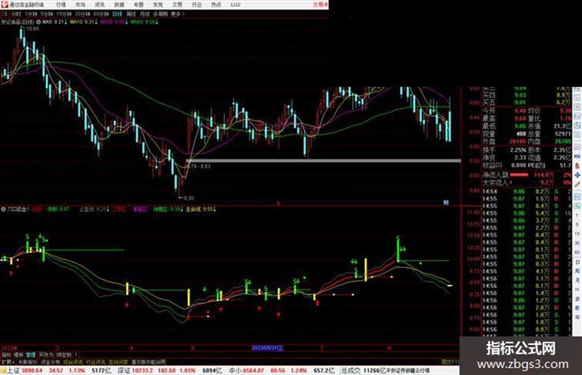Open the 热点 menu
Viewport: 582px width, 375px height.
216,4
